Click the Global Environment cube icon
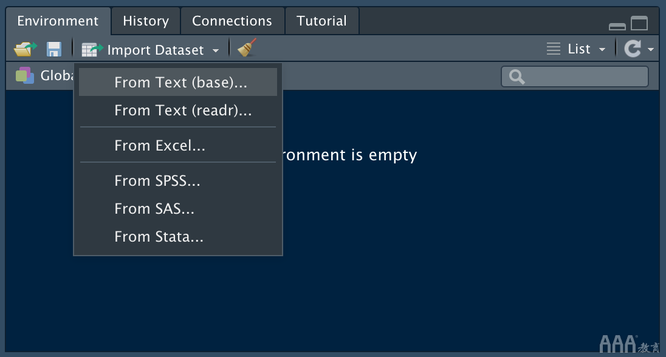The height and width of the screenshot is (357, 666). point(25,76)
